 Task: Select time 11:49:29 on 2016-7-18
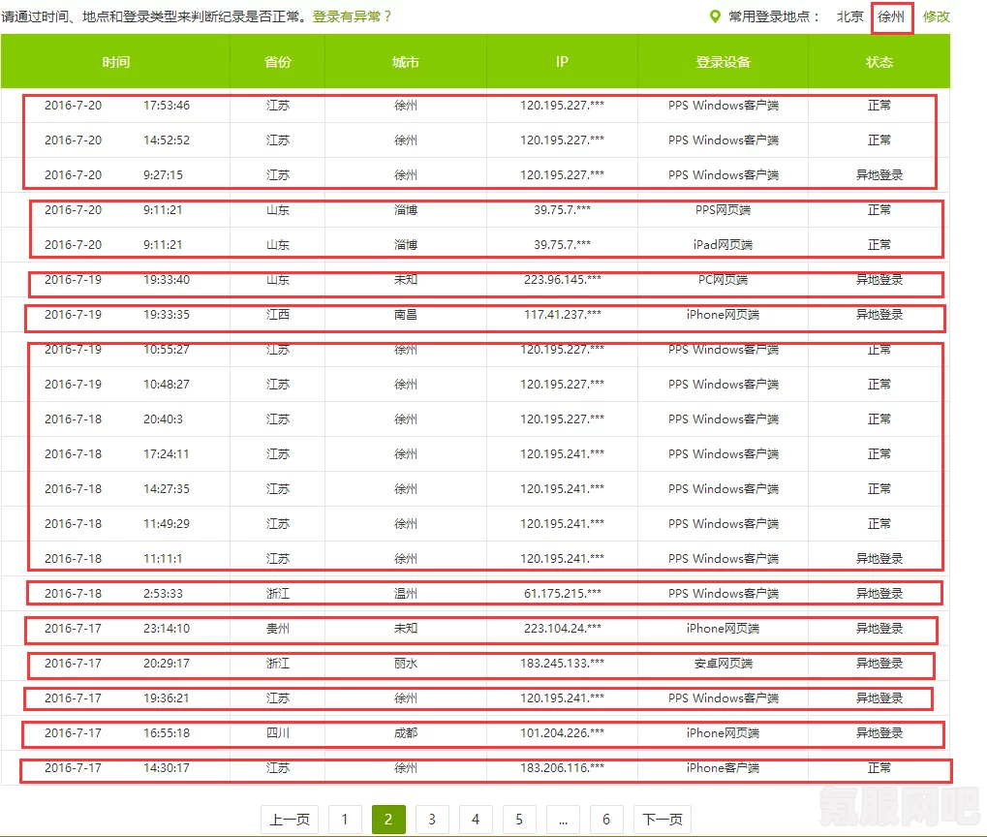[167, 523]
